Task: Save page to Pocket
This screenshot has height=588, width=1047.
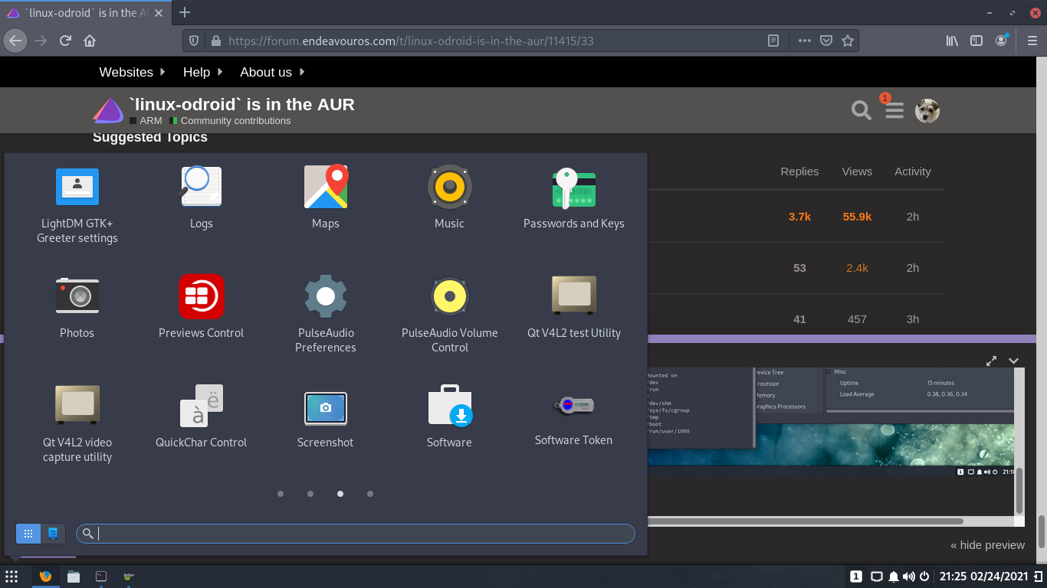Action: [x=825, y=41]
